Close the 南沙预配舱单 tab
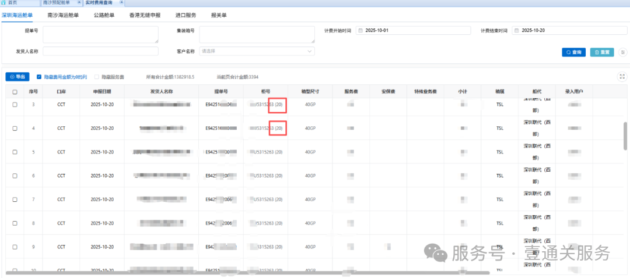This screenshot has width=630, height=278. (x=79, y=3)
